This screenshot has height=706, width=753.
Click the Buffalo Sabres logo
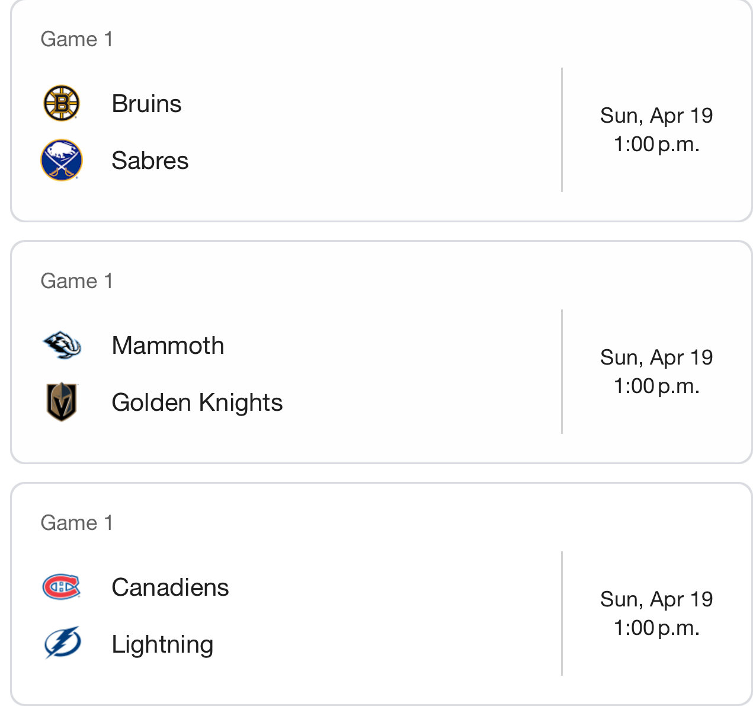(62, 160)
